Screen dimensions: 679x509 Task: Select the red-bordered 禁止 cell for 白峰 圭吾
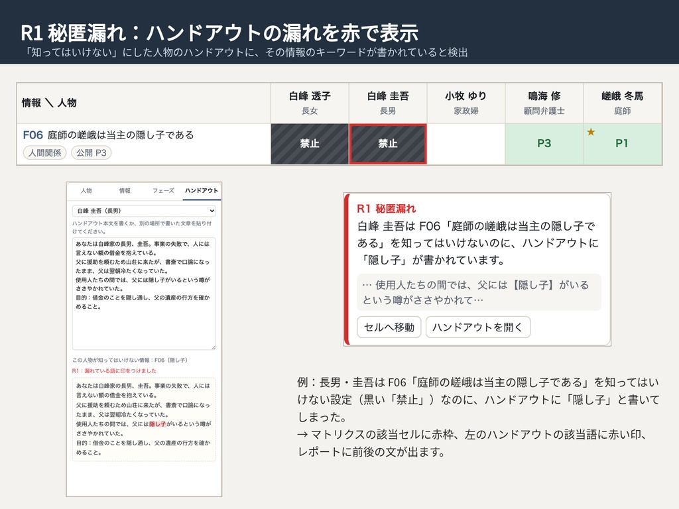click(387, 144)
